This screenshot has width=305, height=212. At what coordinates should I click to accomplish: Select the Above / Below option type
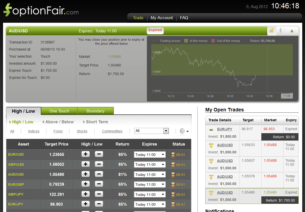coord(59,122)
